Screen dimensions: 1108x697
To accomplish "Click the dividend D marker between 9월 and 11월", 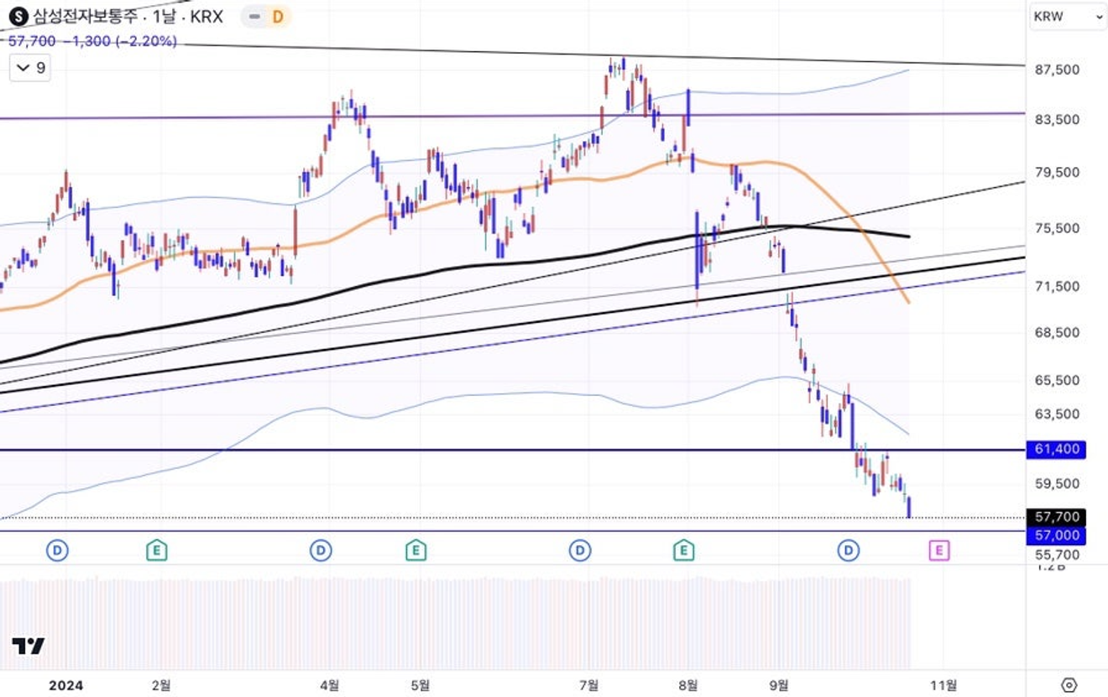I will pyautogui.click(x=849, y=550).
